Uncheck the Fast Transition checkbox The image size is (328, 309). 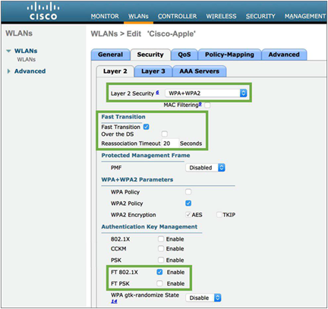[x=147, y=127]
